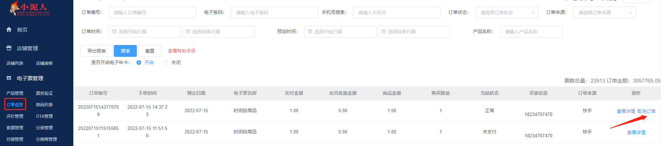Click the 小泥人 logo
This screenshot has width=661, height=146.
click(30, 8)
